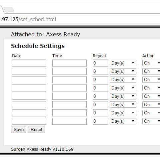The width and height of the screenshot is (160, 157).
Task: Focus the Date field in row two
Action: pyautogui.click(x=29, y=71)
